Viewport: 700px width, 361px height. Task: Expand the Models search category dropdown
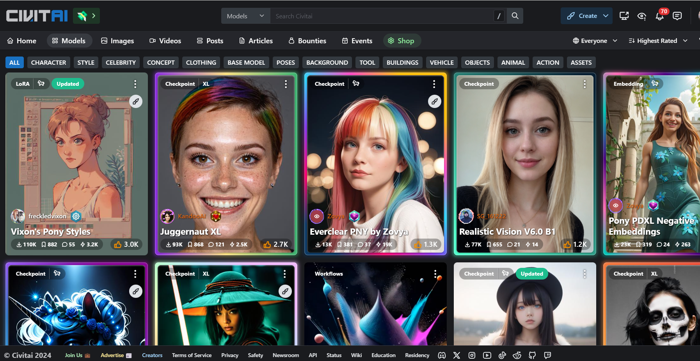tap(246, 16)
